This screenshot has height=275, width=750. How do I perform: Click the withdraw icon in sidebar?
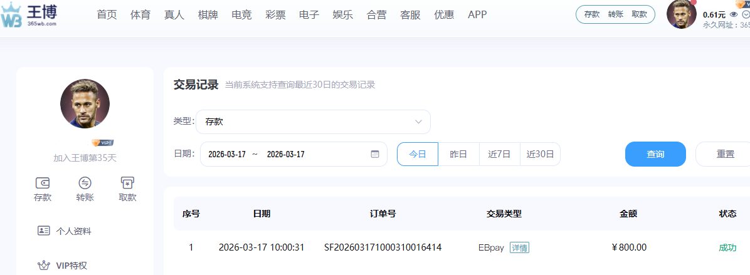(127, 183)
